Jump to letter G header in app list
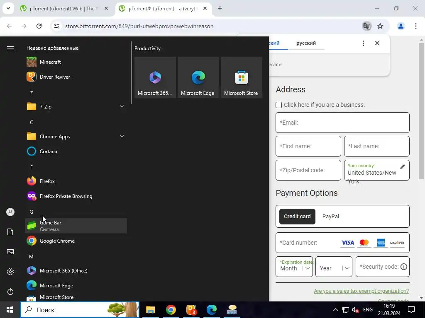Image resolution: width=425 pixels, height=318 pixels. point(32,212)
